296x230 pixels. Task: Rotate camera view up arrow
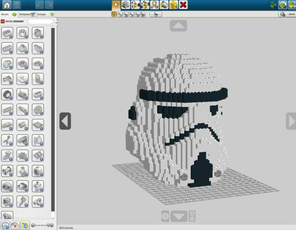(x=178, y=26)
